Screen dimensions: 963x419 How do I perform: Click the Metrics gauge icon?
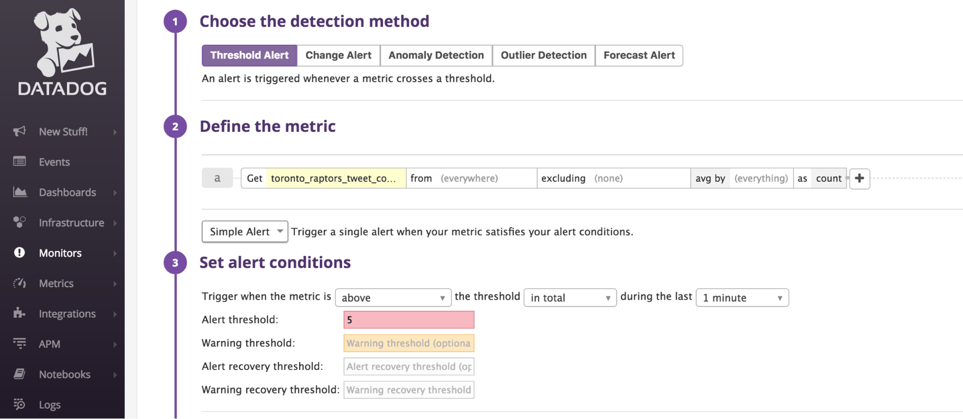tap(20, 283)
